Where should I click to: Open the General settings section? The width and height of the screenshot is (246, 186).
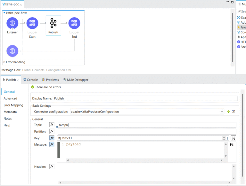click(9, 92)
